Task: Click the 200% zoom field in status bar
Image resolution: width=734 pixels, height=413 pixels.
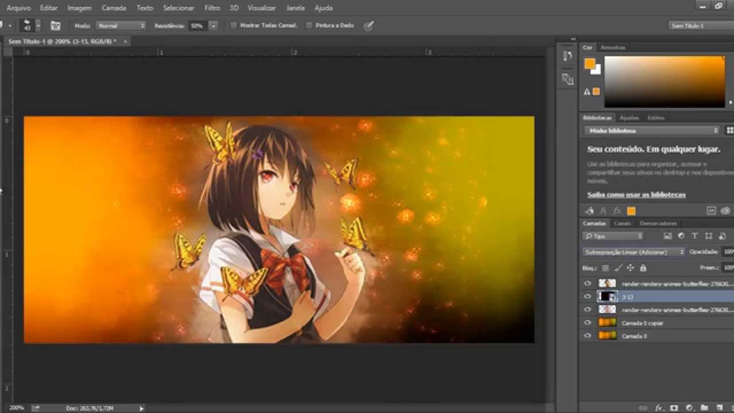Action: coord(16,408)
